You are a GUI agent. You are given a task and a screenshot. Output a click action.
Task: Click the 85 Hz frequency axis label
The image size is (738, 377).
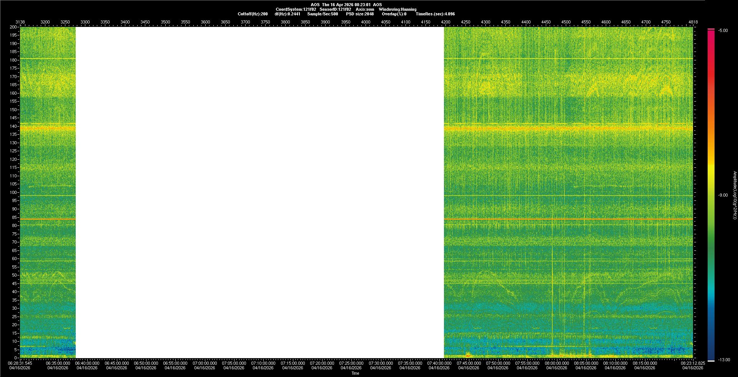tap(14, 217)
